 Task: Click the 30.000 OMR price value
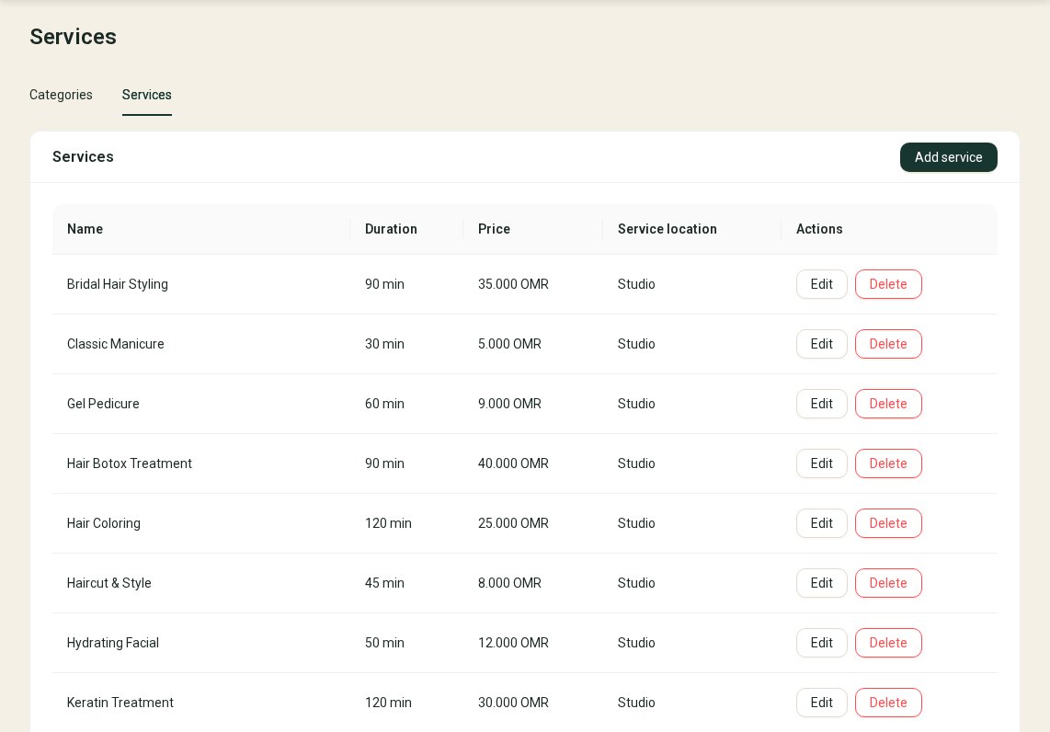[514, 703]
